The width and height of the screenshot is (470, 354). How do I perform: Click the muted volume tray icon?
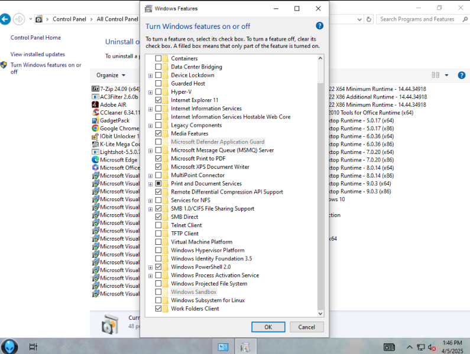(x=432, y=347)
